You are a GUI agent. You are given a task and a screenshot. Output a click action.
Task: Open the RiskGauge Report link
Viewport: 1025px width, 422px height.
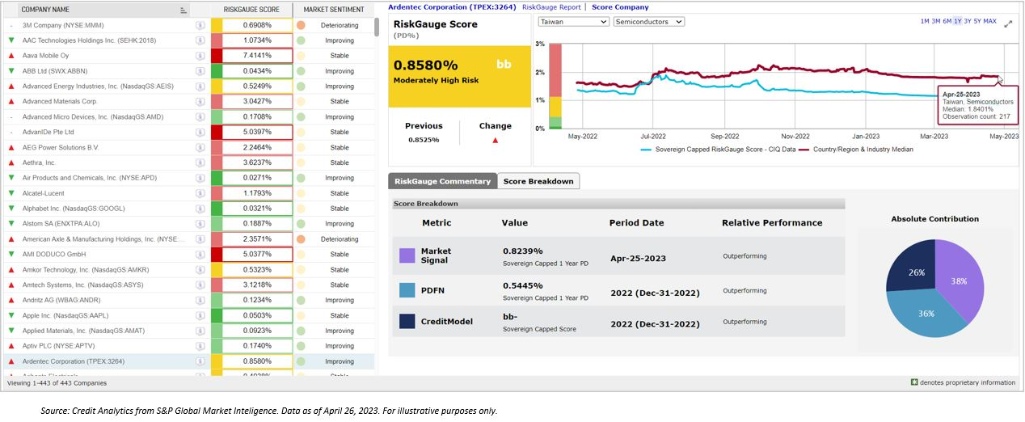pos(551,7)
